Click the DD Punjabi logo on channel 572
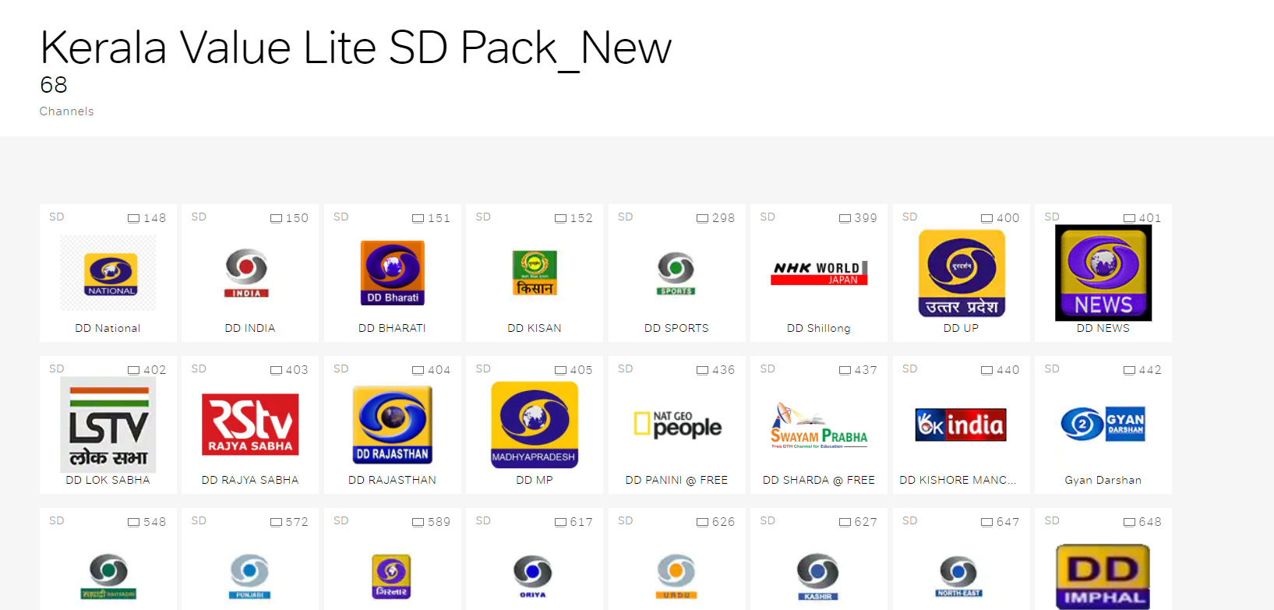The width and height of the screenshot is (1274, 610). coord(250,577)
